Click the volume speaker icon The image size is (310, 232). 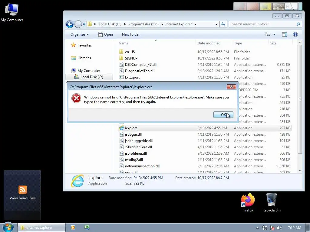pyautogui.click(x=279, y=228)
